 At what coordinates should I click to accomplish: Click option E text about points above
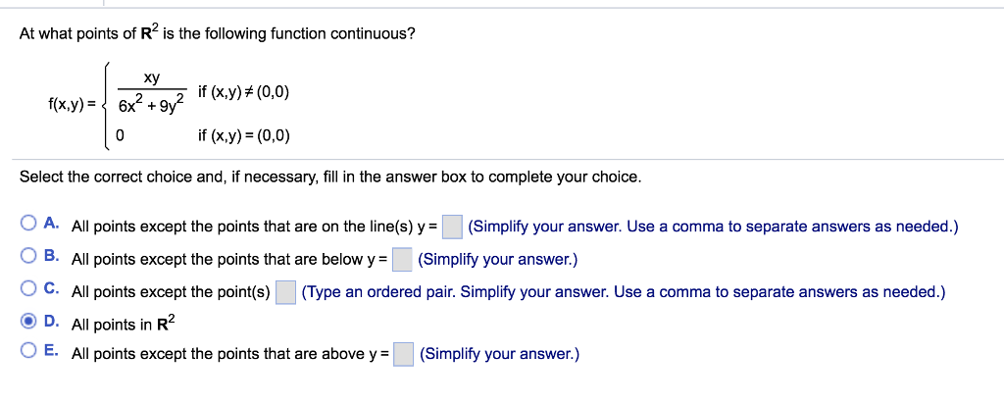coord(230,354)
